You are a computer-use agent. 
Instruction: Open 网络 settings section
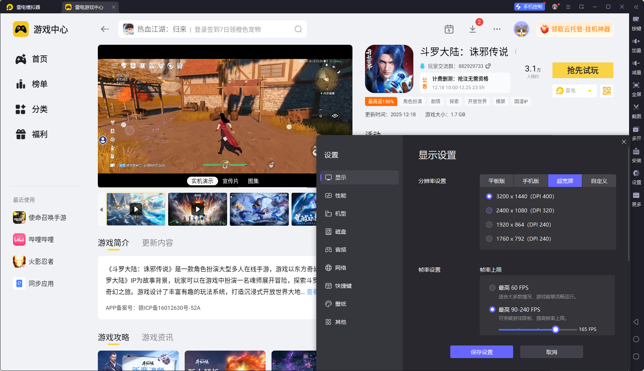360,268
